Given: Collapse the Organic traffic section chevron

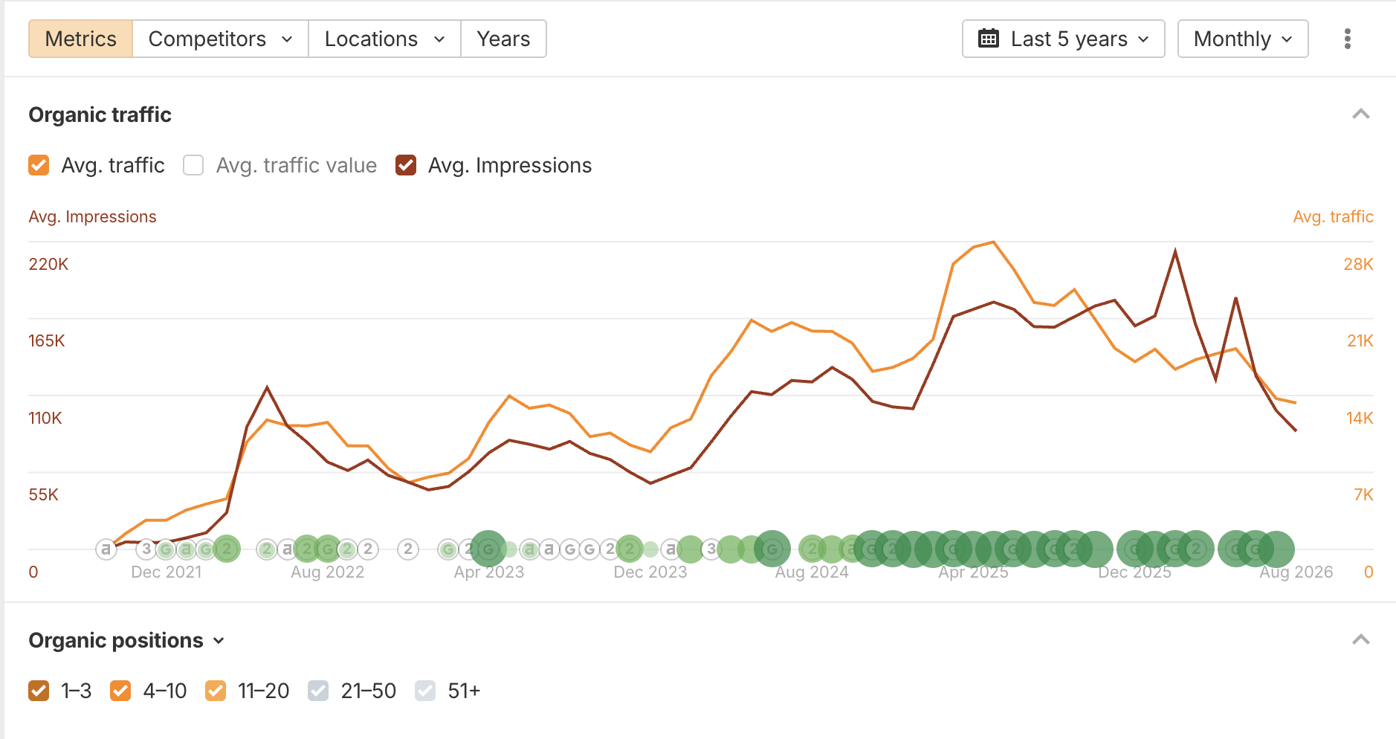Looking at the screenshot, I should coord(1360,114).
